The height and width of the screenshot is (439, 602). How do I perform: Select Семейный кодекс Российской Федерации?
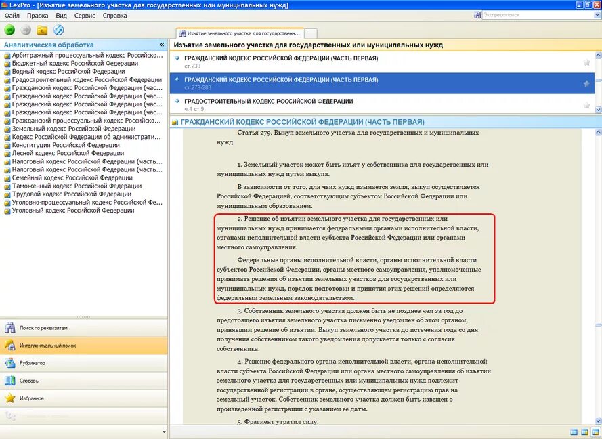(x=68, y=177)
